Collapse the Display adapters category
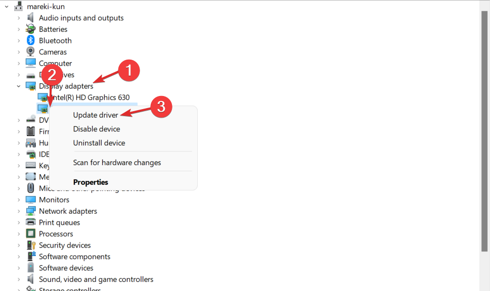The width and height of the screenshot is (490, 291). click(19, 86)
